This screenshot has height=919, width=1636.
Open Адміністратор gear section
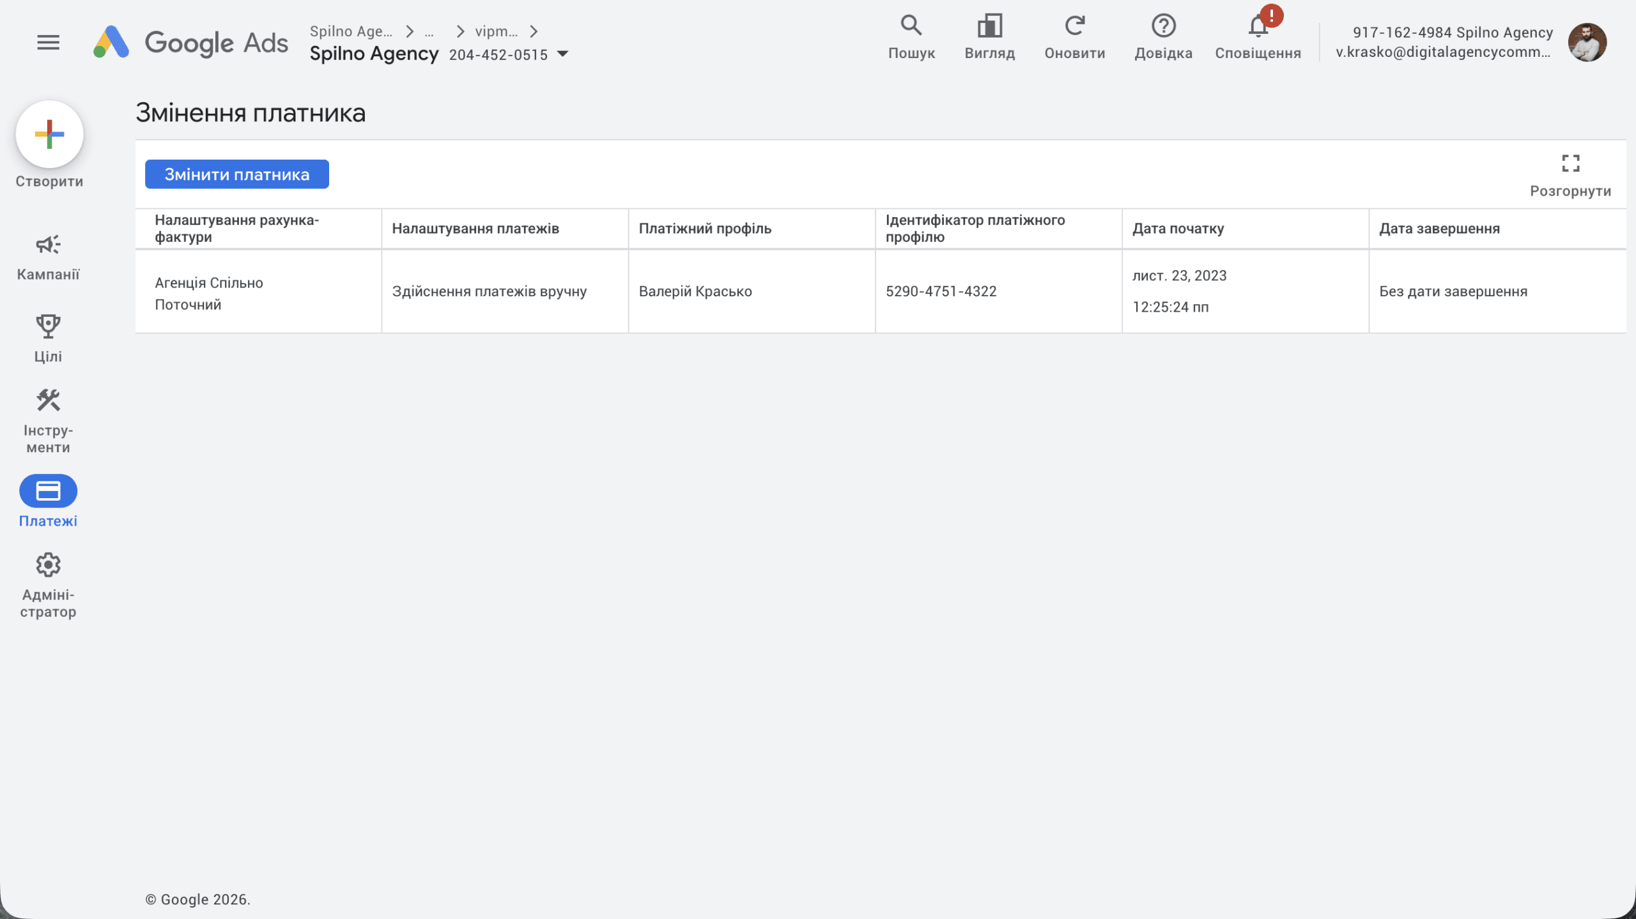[48, 586]
